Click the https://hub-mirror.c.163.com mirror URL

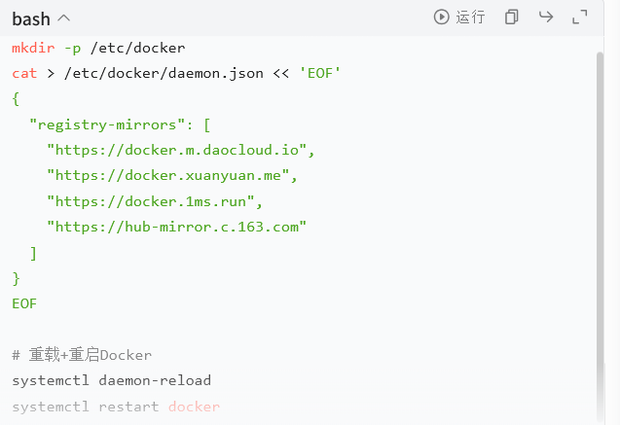click(177, 227)
